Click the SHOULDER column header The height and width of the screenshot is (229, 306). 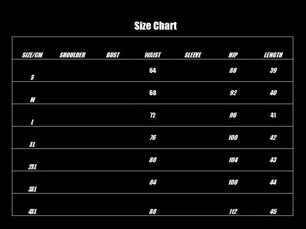tap(73, 55)
